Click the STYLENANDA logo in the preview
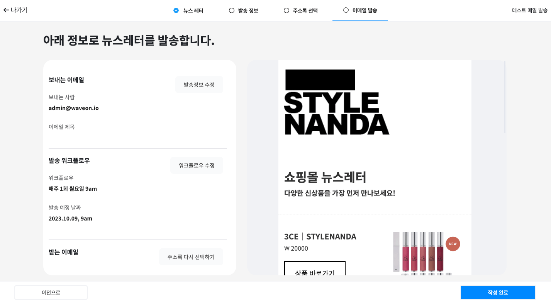 click(337, 101)
